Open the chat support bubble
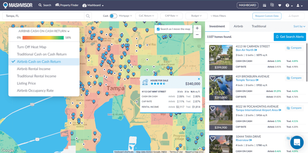 tap(297, 142)
